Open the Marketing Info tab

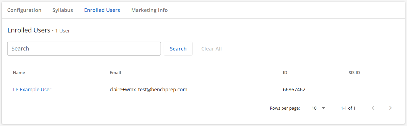pyautogui.click(x=149, y=10)
